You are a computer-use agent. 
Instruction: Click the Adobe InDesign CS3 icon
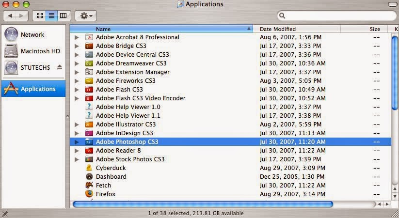pos(89,133)
